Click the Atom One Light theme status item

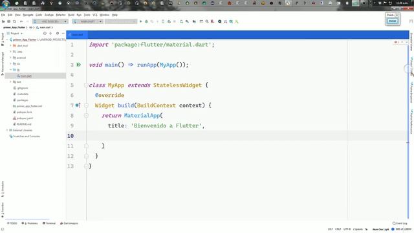(380, 229)
